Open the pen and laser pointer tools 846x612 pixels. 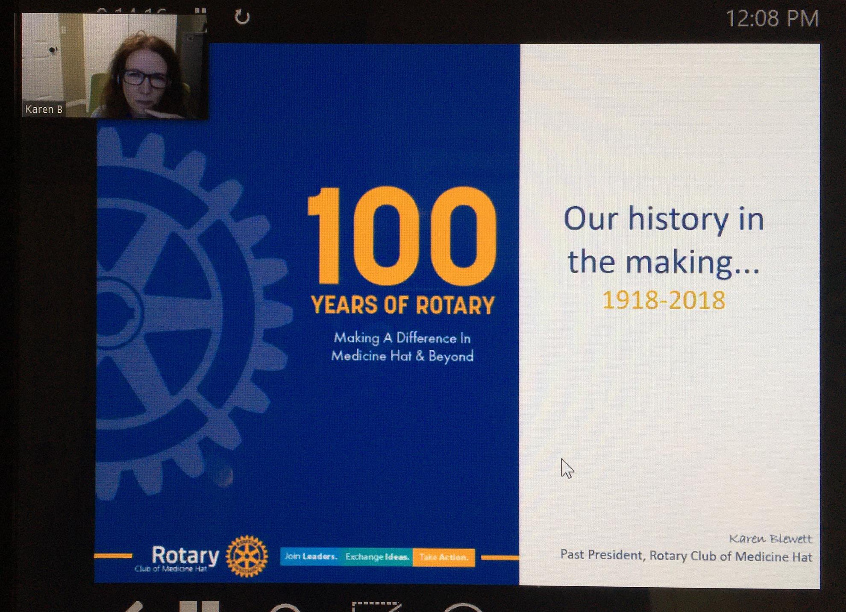[x=135, y=607]
